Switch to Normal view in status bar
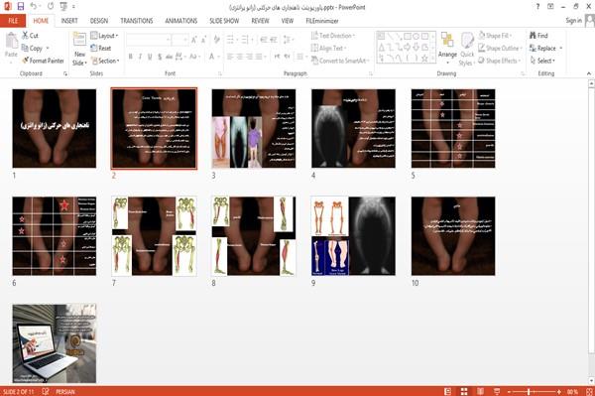The height and width of the screenshot is (396, 595). [448, 391]
